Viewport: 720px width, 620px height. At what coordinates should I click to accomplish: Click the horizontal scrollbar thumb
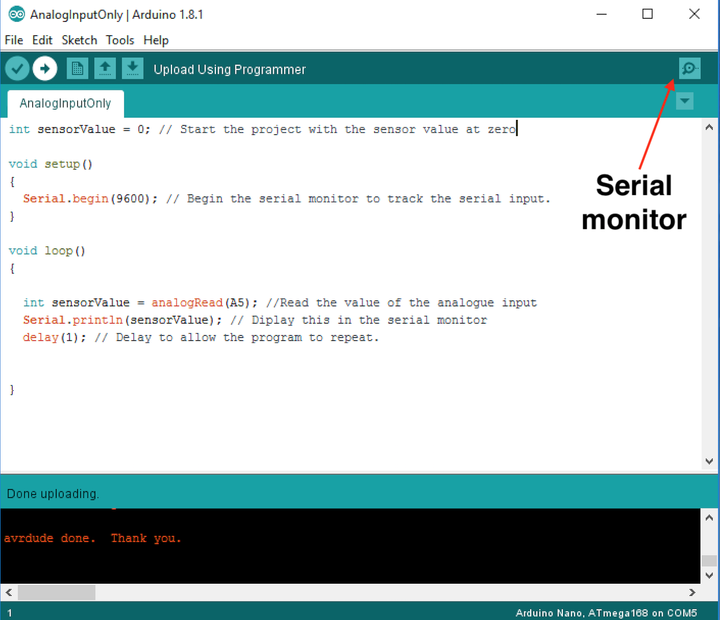coord(57,592)
